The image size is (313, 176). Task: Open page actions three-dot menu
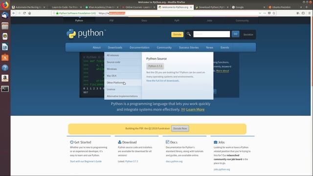265,13
